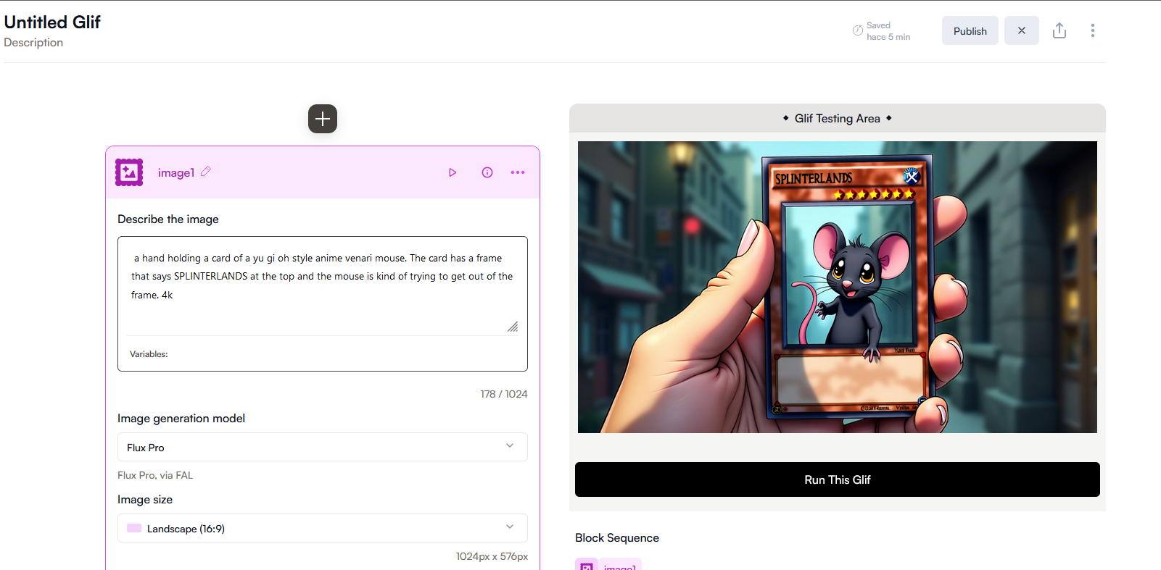Close the editor with X button
The image size is (1161, 570).
[1022, 30]
